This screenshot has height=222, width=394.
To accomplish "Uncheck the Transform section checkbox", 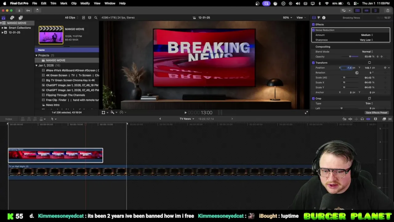I will (313, 63).
